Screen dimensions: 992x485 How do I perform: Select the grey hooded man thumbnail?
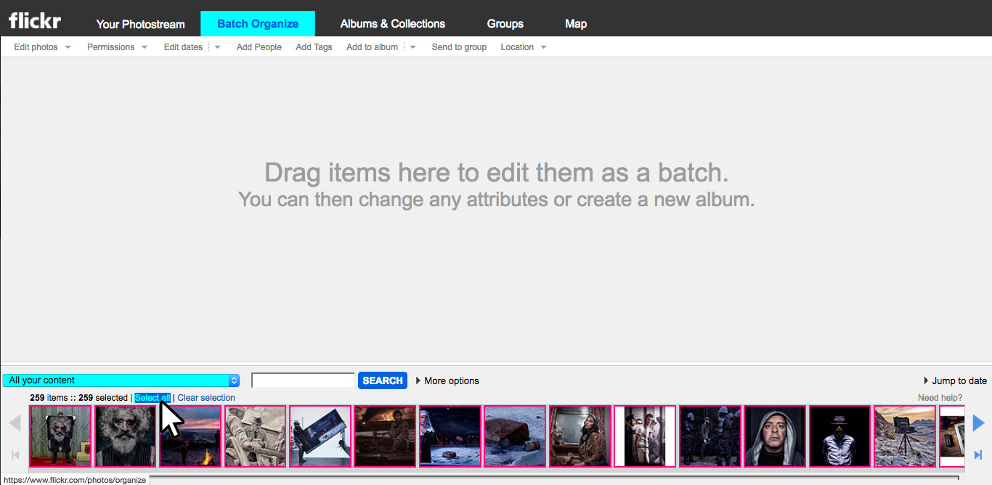pyautogui.click(x=775, y=436)
